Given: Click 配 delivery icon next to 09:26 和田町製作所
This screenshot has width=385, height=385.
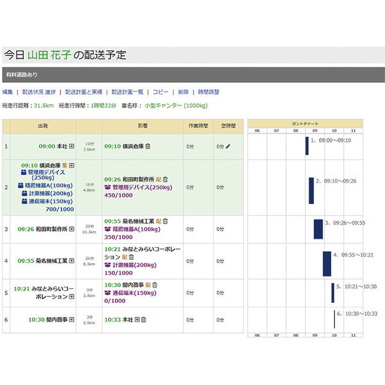Looking at the screenshot, I should pyautogui.click(x=158, y=180).
